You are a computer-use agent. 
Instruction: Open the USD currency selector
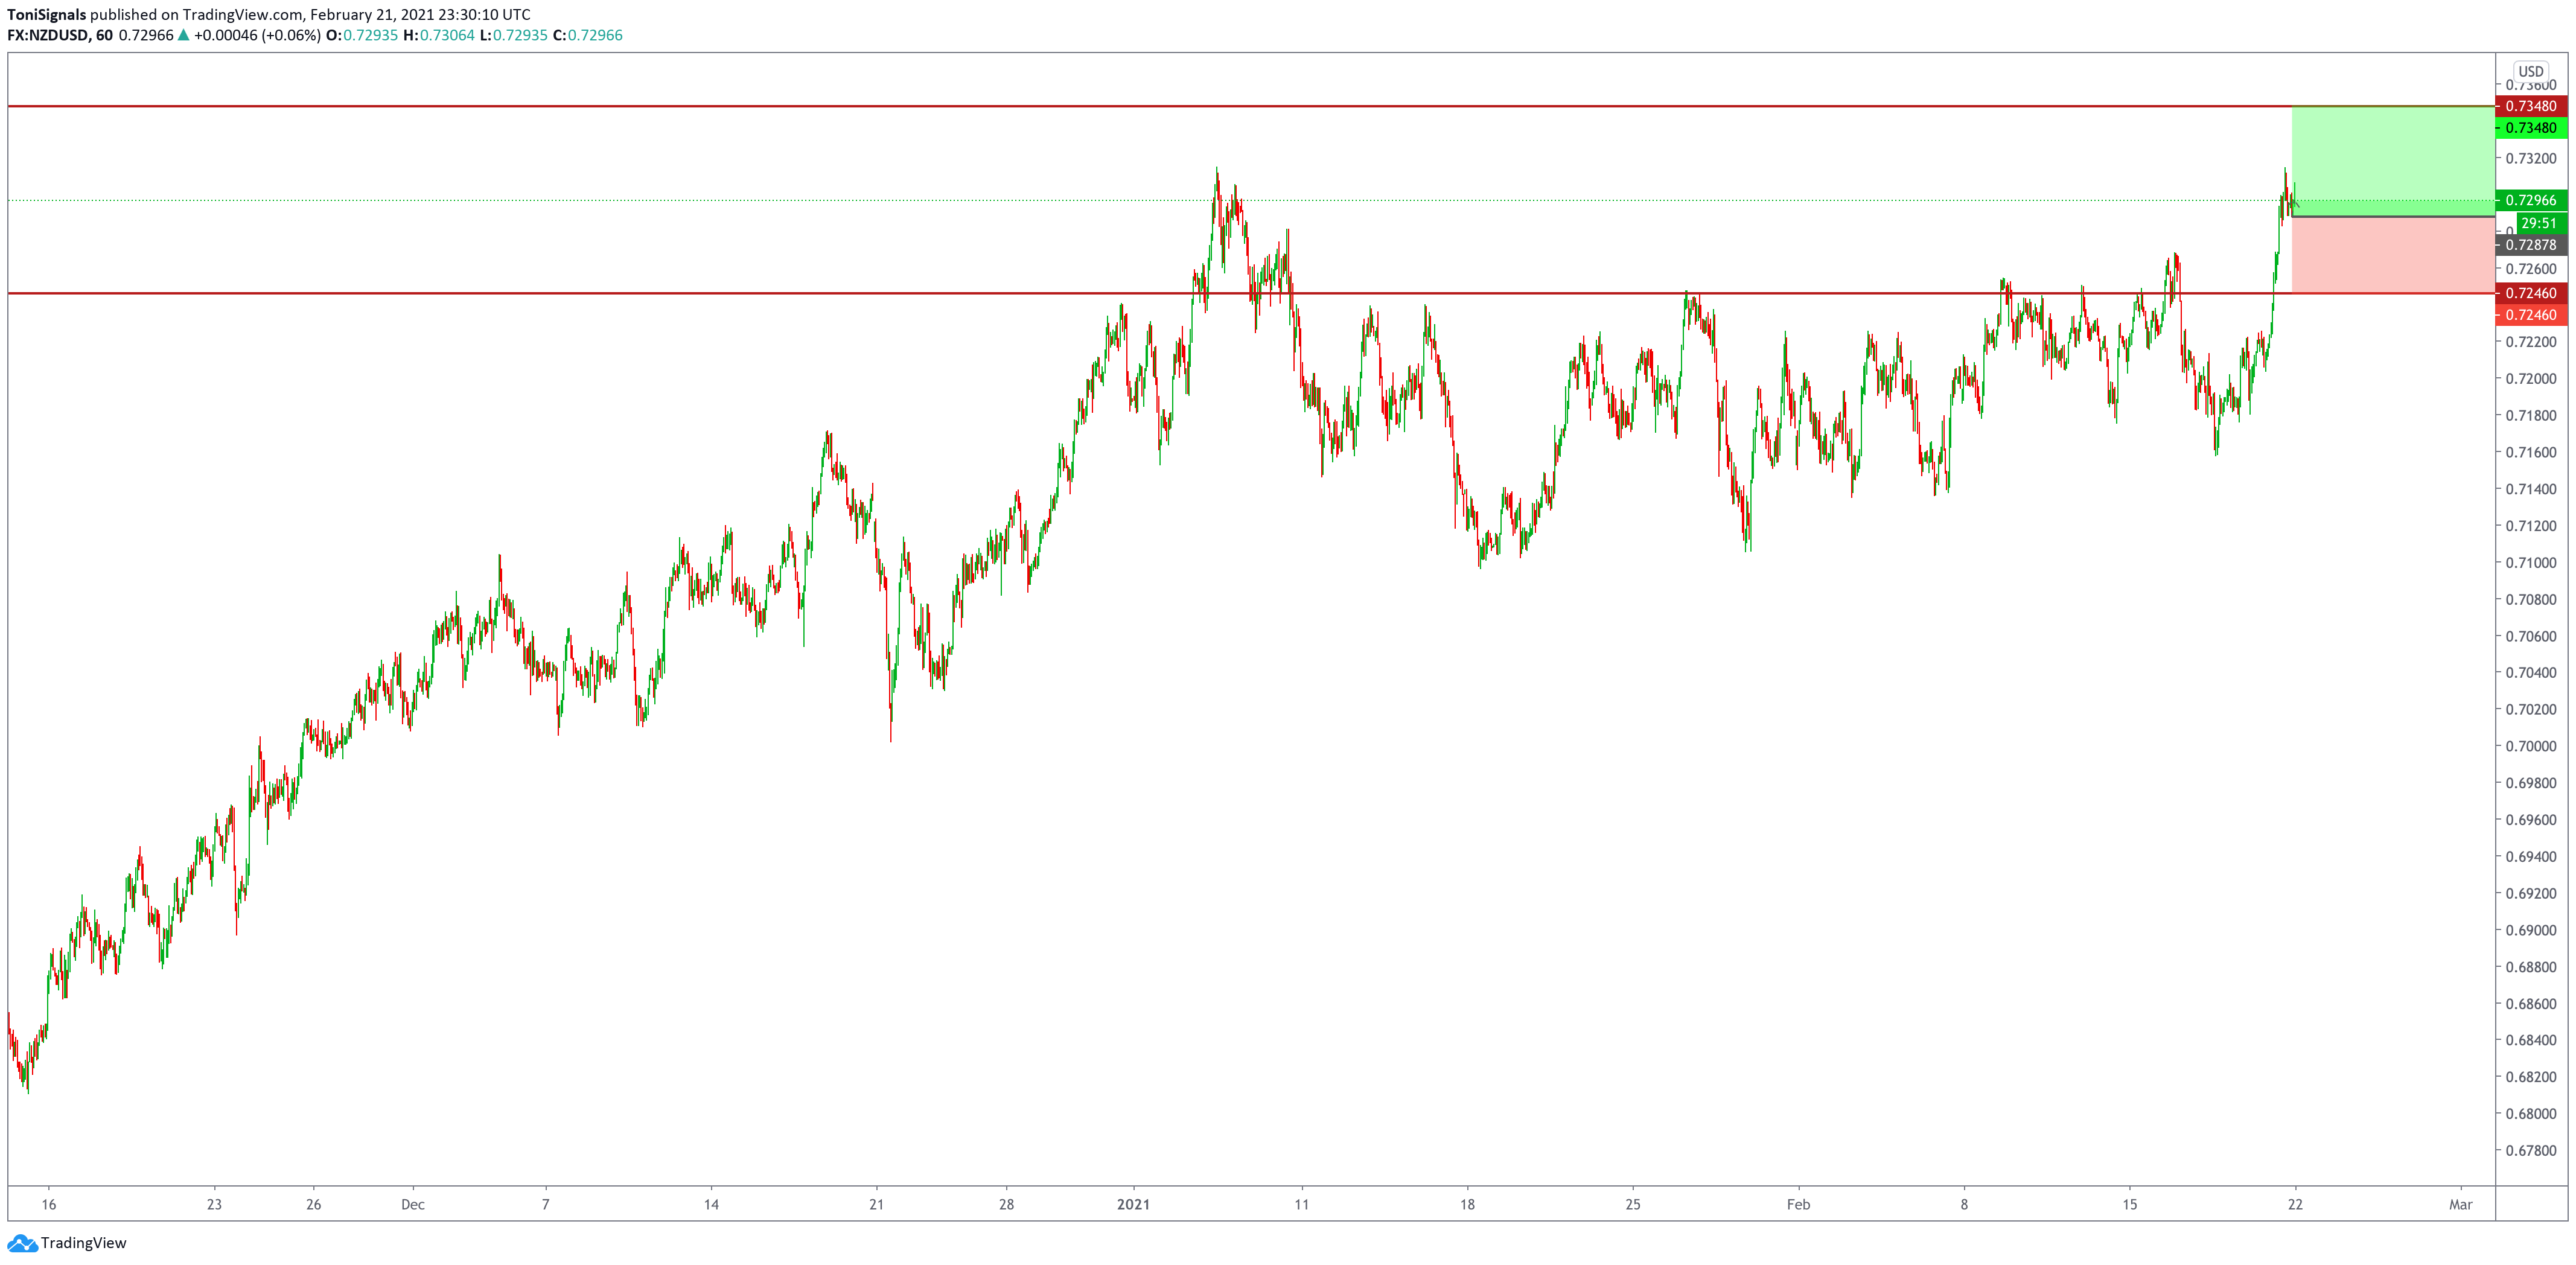(x=2530, y=71)
